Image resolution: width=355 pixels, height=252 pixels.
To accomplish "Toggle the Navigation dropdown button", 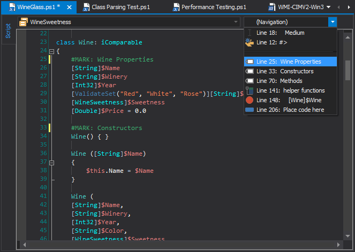I will pos(333,22).
